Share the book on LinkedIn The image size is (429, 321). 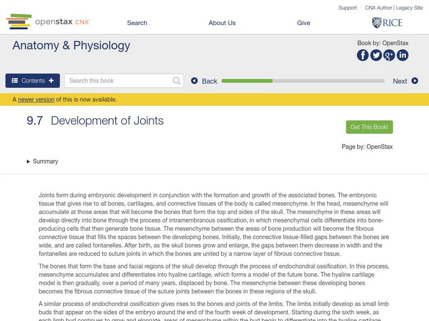tap(403, 56)
